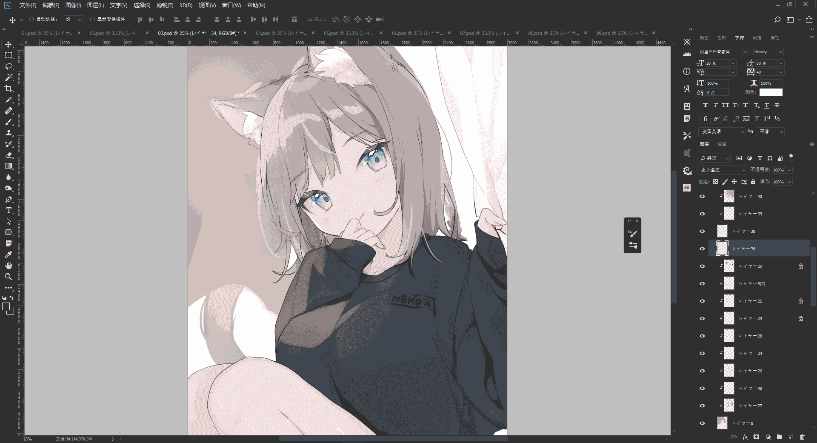This screenshot has height=443, width=817.
Task: Select the Horizontal Type tool
Action: [x=9, y=210]
